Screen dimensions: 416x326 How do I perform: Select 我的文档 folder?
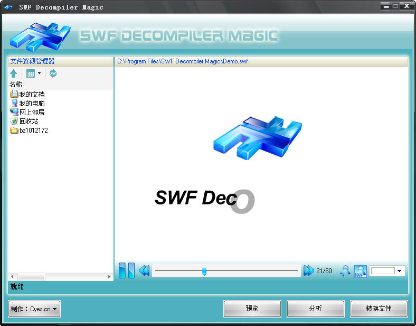(27, 94)
